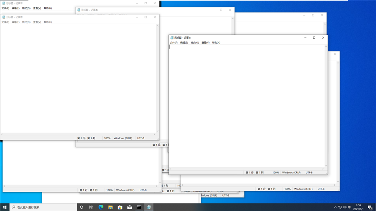Close the inactive Notepad just right of the rearmost one

(x=230, y=10)
